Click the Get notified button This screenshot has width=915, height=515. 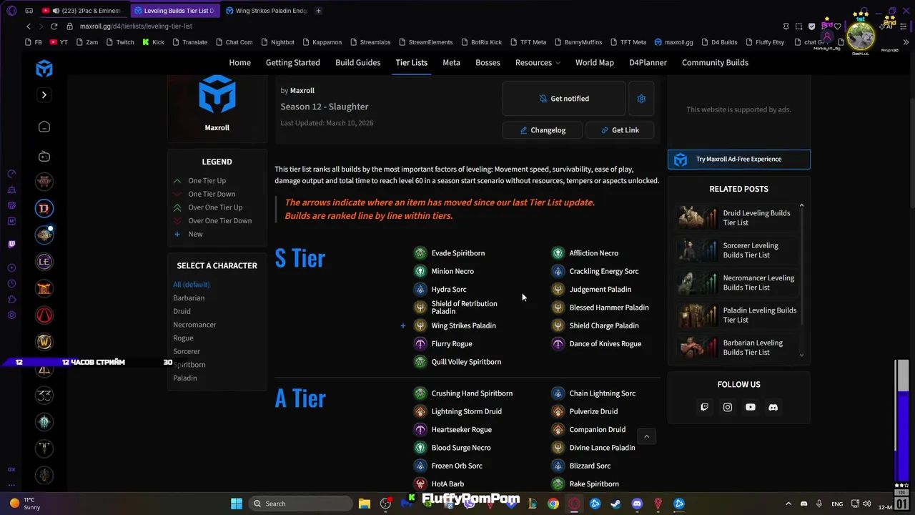point(564,99)
